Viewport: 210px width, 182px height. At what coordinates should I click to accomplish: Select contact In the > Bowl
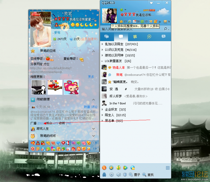click(x=135, y=103)
